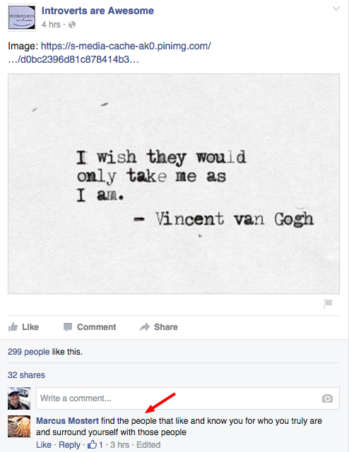Click the Comment speech bubble icon
Viewport: 349px width, 452px height.
click(68, 327)
